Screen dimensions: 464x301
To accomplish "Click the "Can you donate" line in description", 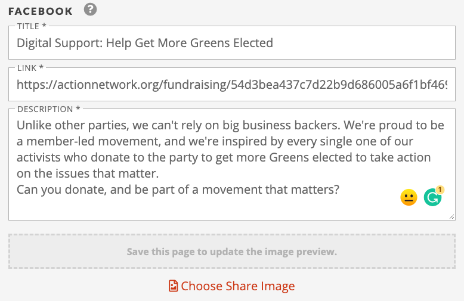I will (178, 190).
